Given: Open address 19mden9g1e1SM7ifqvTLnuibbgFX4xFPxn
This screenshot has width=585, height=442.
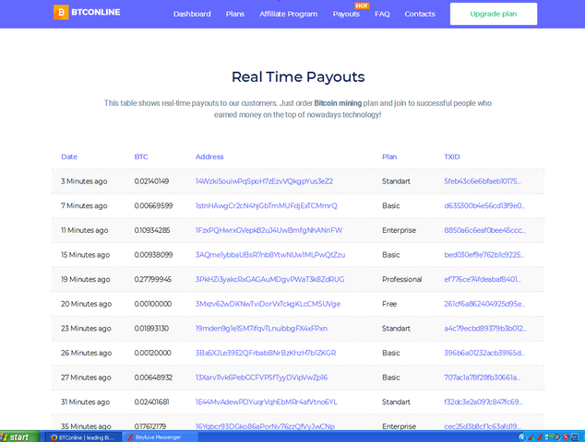Looking at the screenshot, I should tap(261, 329).
